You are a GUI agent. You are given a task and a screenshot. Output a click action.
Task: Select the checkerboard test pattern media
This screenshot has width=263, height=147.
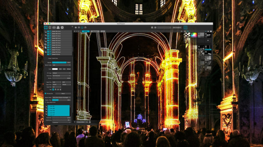187,35
